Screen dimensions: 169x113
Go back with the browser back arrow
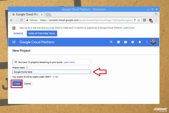(x=12, y=20)
